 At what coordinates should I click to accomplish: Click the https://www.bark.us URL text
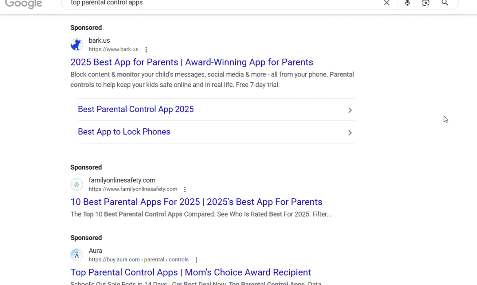click(x=113, y=50)
